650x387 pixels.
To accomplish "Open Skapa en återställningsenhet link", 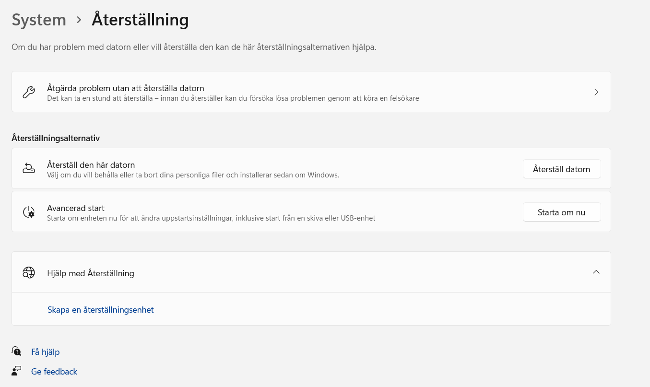I will tap(100, 310).
